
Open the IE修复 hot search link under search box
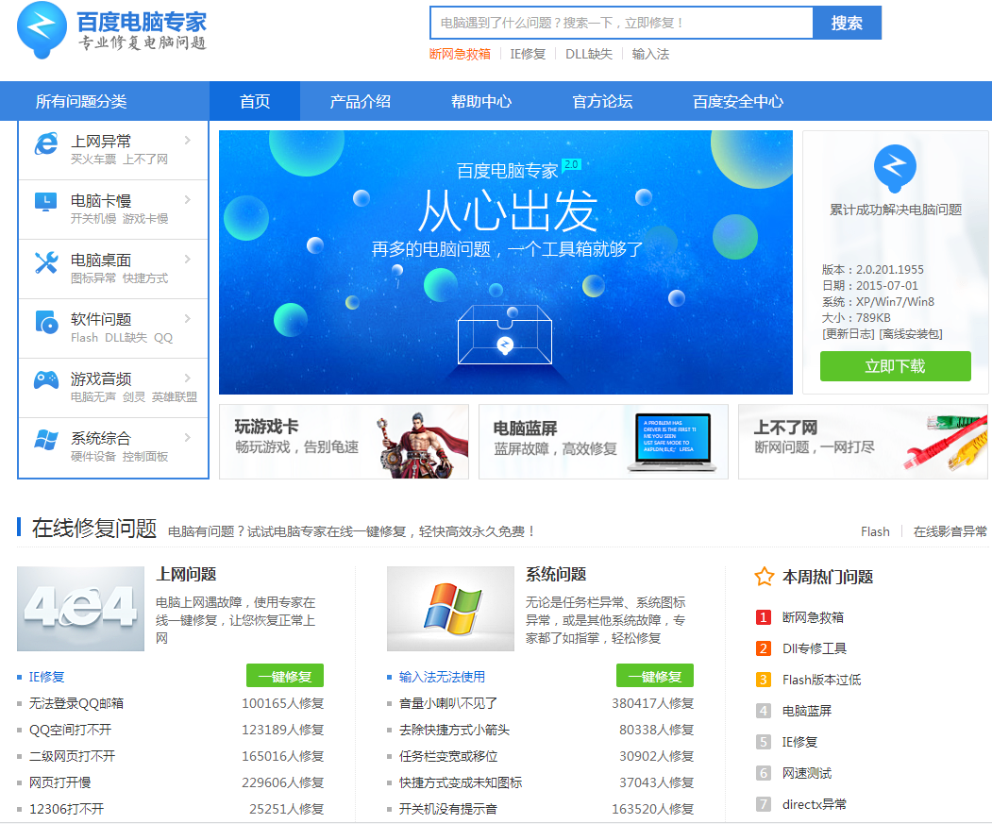(x=528, y=54)
